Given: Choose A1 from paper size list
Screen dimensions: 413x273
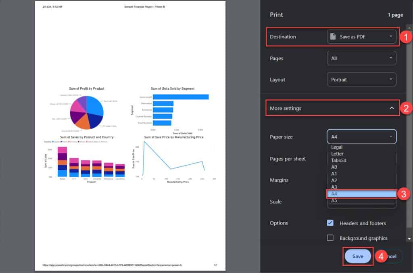Looking at the screenshot, I should pyautogui.click(x=361, y=174).
